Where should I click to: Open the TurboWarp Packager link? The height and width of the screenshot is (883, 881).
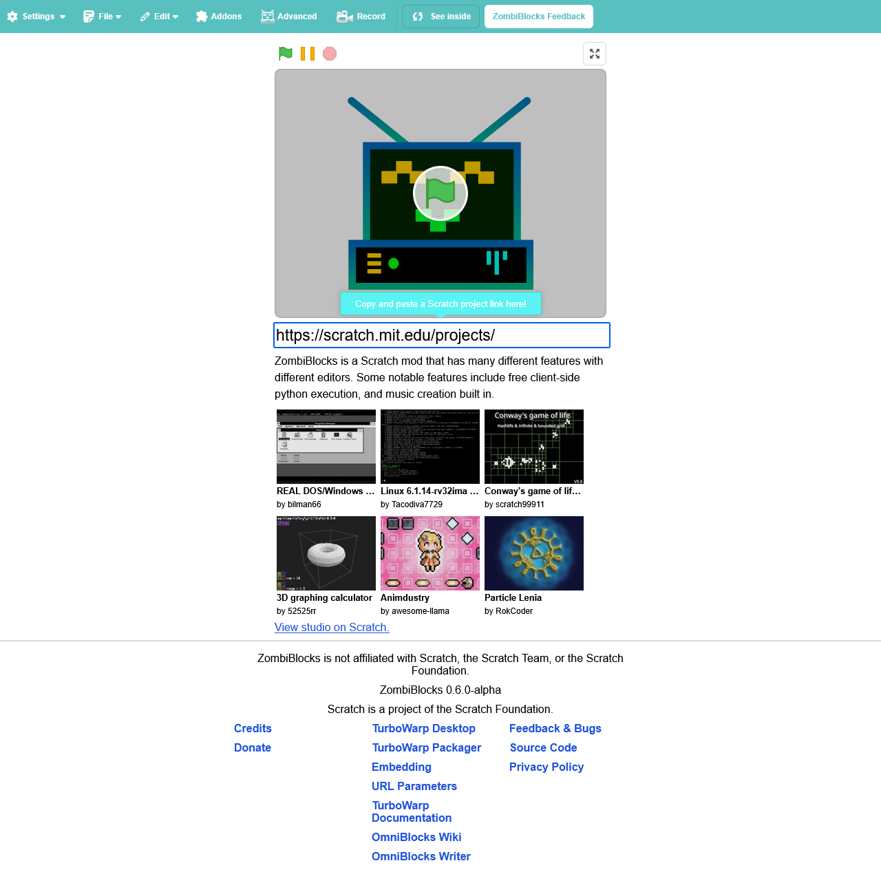tap(427, 748)
